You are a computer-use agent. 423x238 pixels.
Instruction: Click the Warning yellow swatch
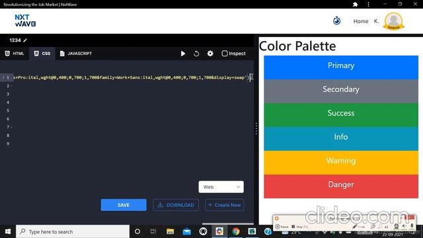click(341, 163)
